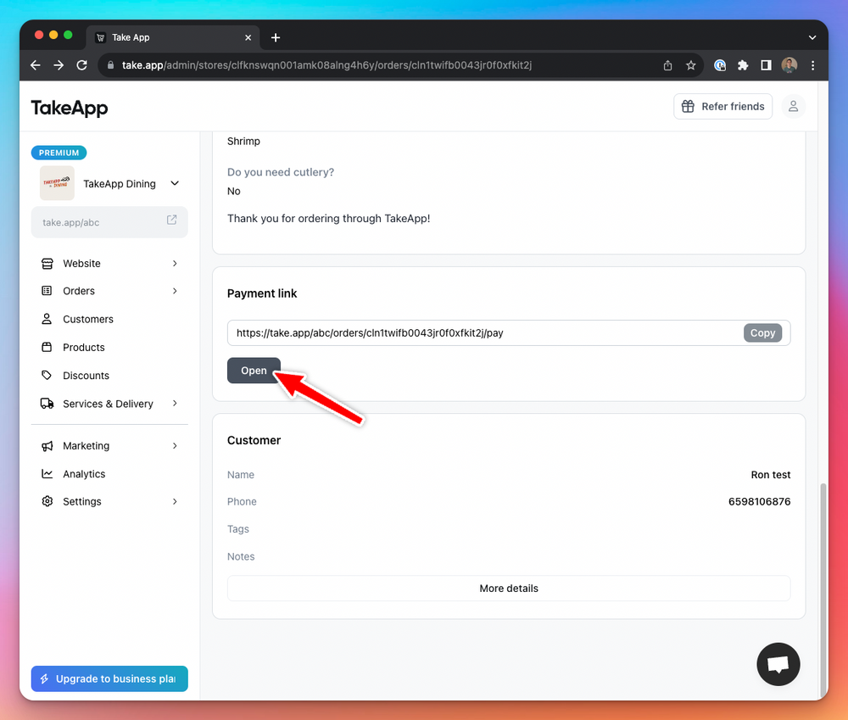Click the browser forward arrow
Screen dimensions: 848x720
coord(59,65)
